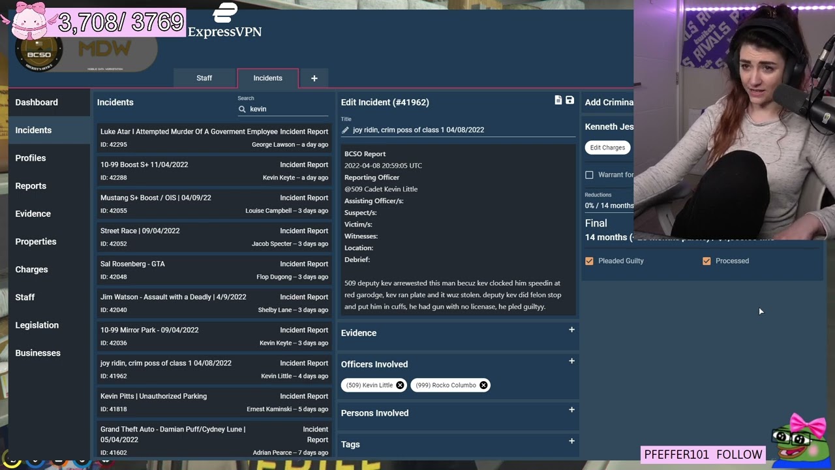The width and height of the screenshot is (835, 470).
Task: Switch to the Staff tab
Action: (x=204, y=78)
